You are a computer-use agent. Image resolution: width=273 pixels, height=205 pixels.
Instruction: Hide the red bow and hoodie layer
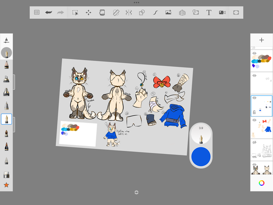click(254, 120)
